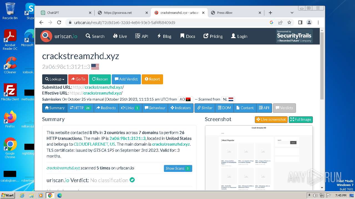
Task: Click Show Scans button
Action: click(178, 168)
